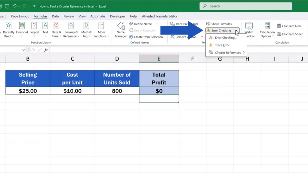Toggle Show Formulas

pos(219,24)
